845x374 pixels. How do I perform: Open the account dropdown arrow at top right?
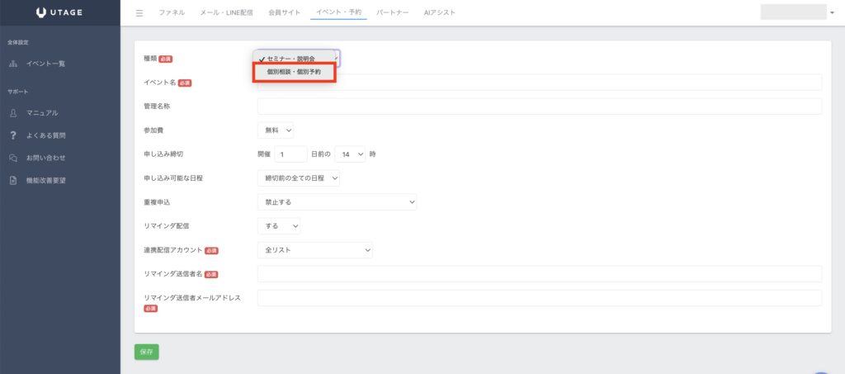[832, 12]
